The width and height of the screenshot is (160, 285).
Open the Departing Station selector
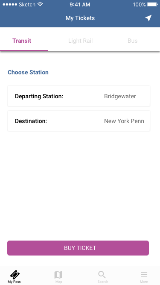coord(79,96)
